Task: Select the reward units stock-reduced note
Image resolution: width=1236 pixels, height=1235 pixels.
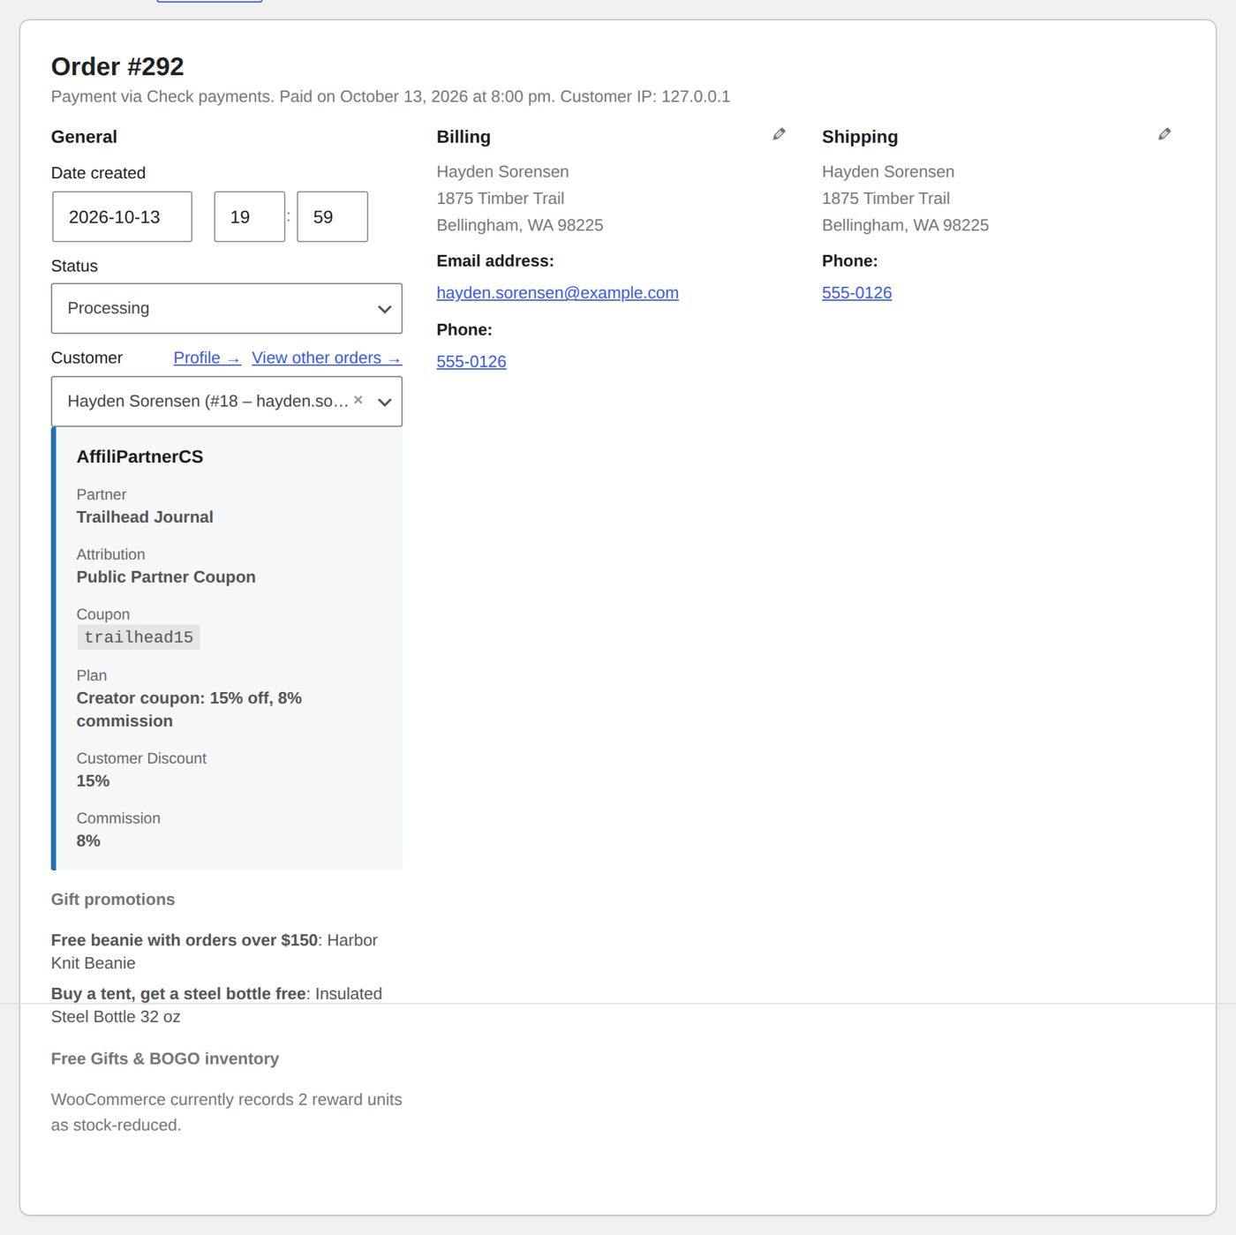Action: [x=227, y=1112]
